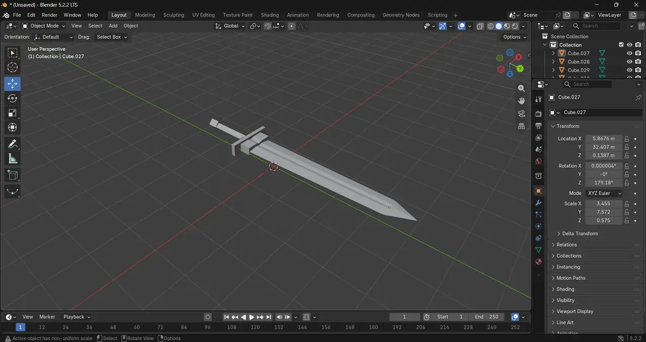The width and height of the screenshot is (646, 342).
Task: Open the Global transform orientation dropdown
Action: (230, 26)
